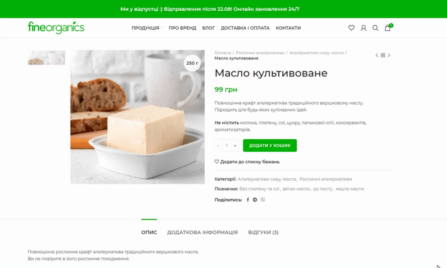The height and width of the screenshot is (268, 447).
Task: Share product via Viber icon
Action: (262, 200)
